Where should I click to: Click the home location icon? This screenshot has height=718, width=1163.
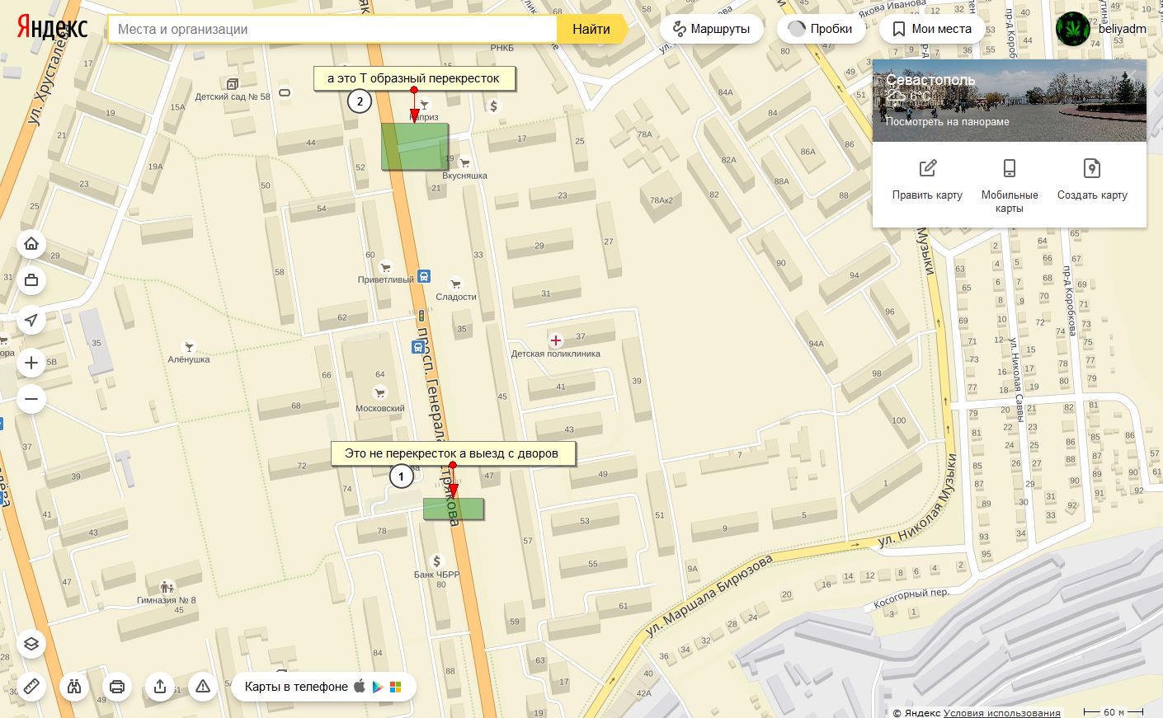click(x=31, y=243)
